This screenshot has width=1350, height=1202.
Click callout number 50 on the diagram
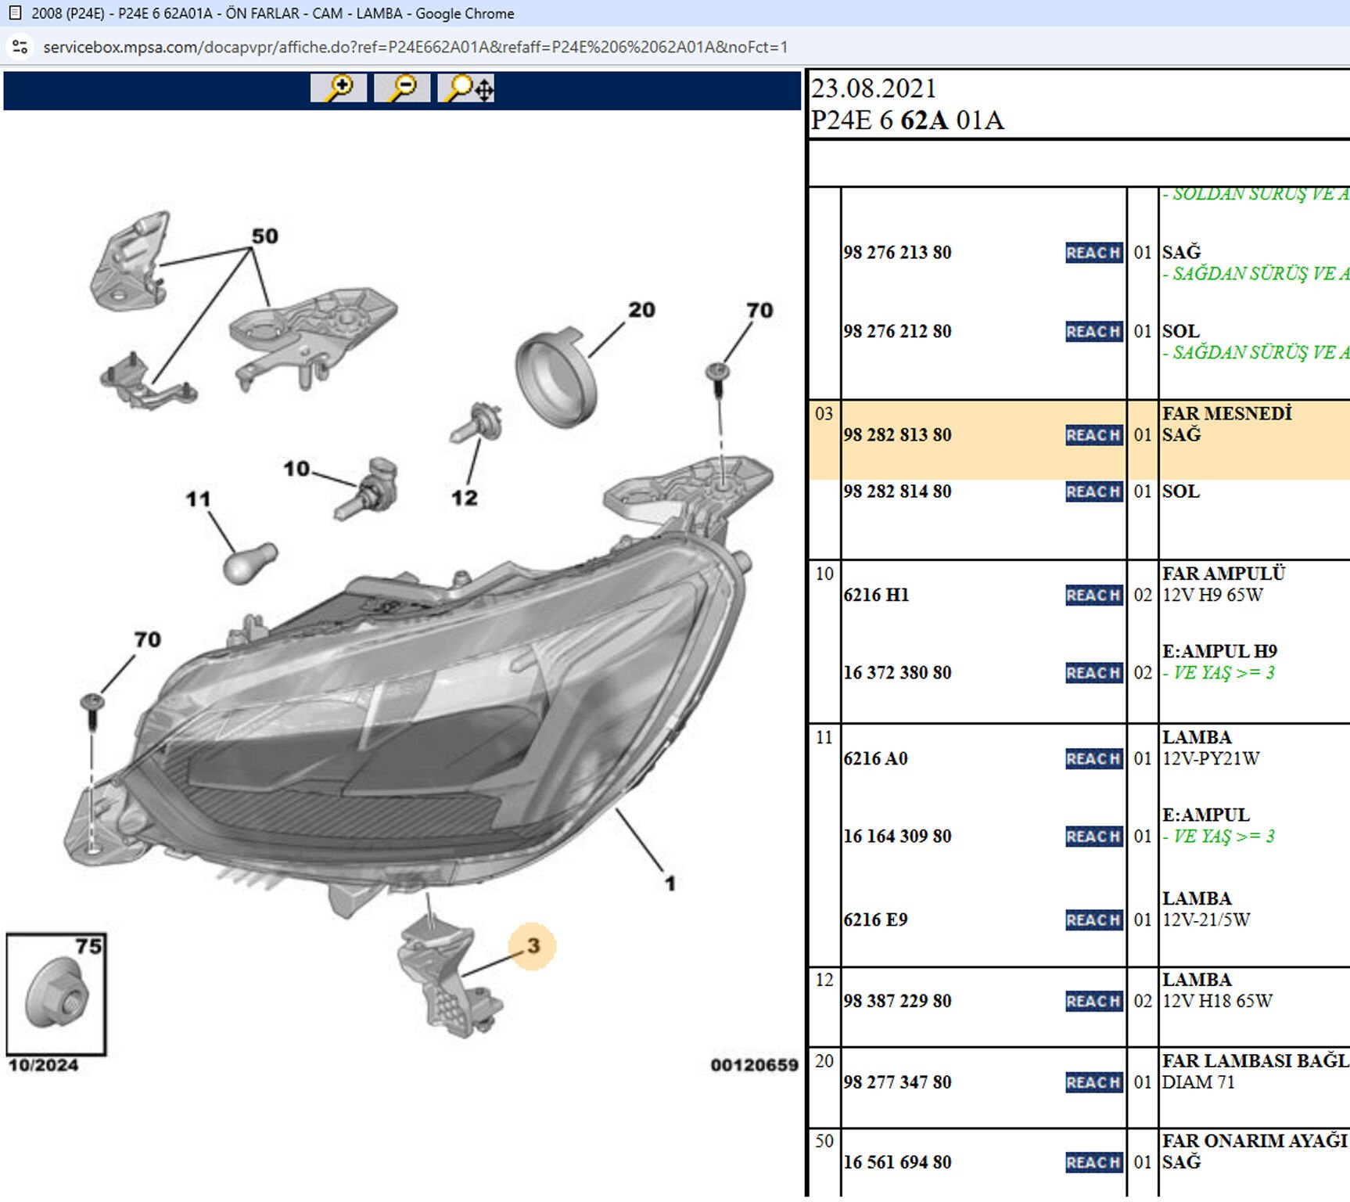click(x=265, y=236)
